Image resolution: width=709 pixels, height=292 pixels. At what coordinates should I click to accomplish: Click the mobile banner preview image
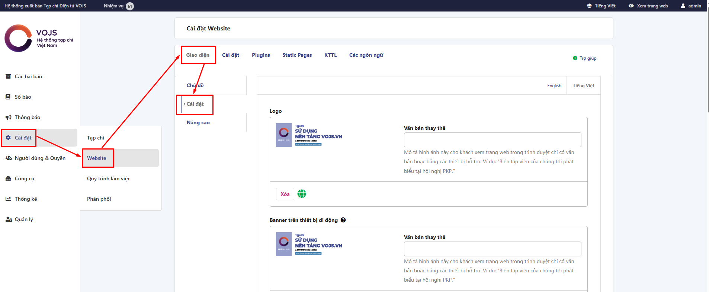309,244
